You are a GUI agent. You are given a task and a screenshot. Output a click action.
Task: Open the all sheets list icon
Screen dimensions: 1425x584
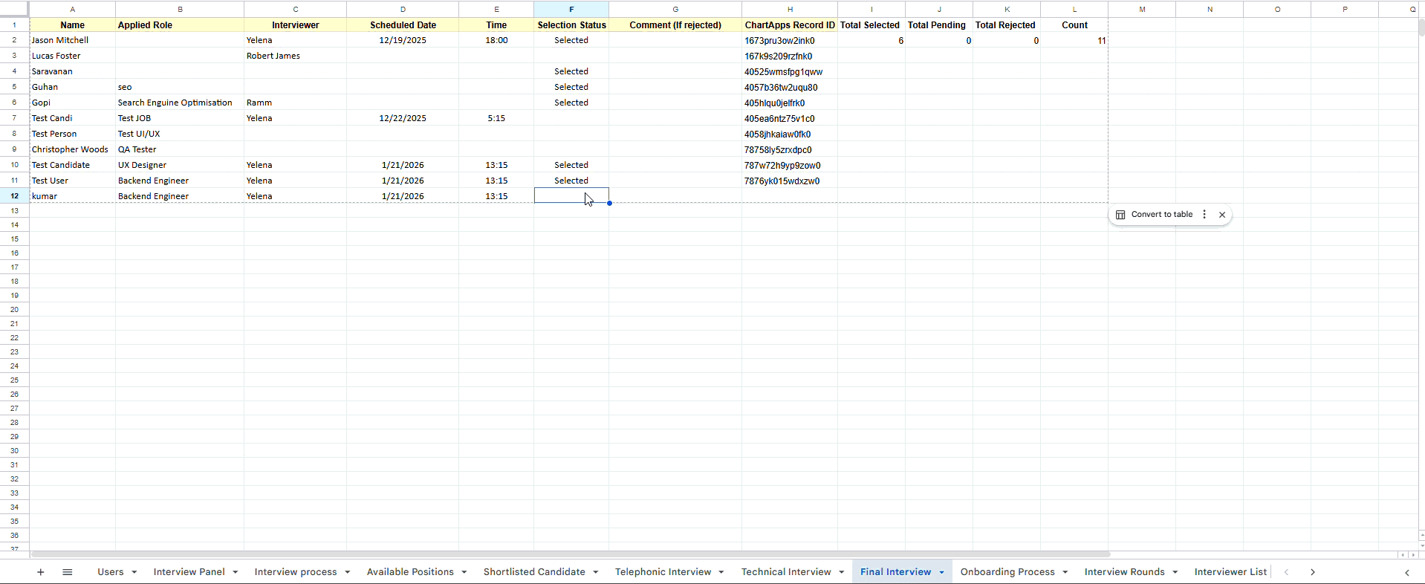pyautogui.click(x=68, y=572)
